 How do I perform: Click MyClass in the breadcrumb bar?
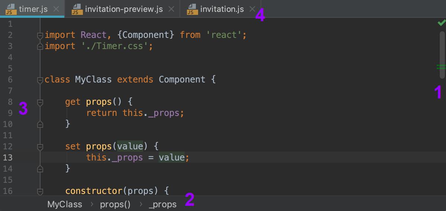click(x=65, y=204)
